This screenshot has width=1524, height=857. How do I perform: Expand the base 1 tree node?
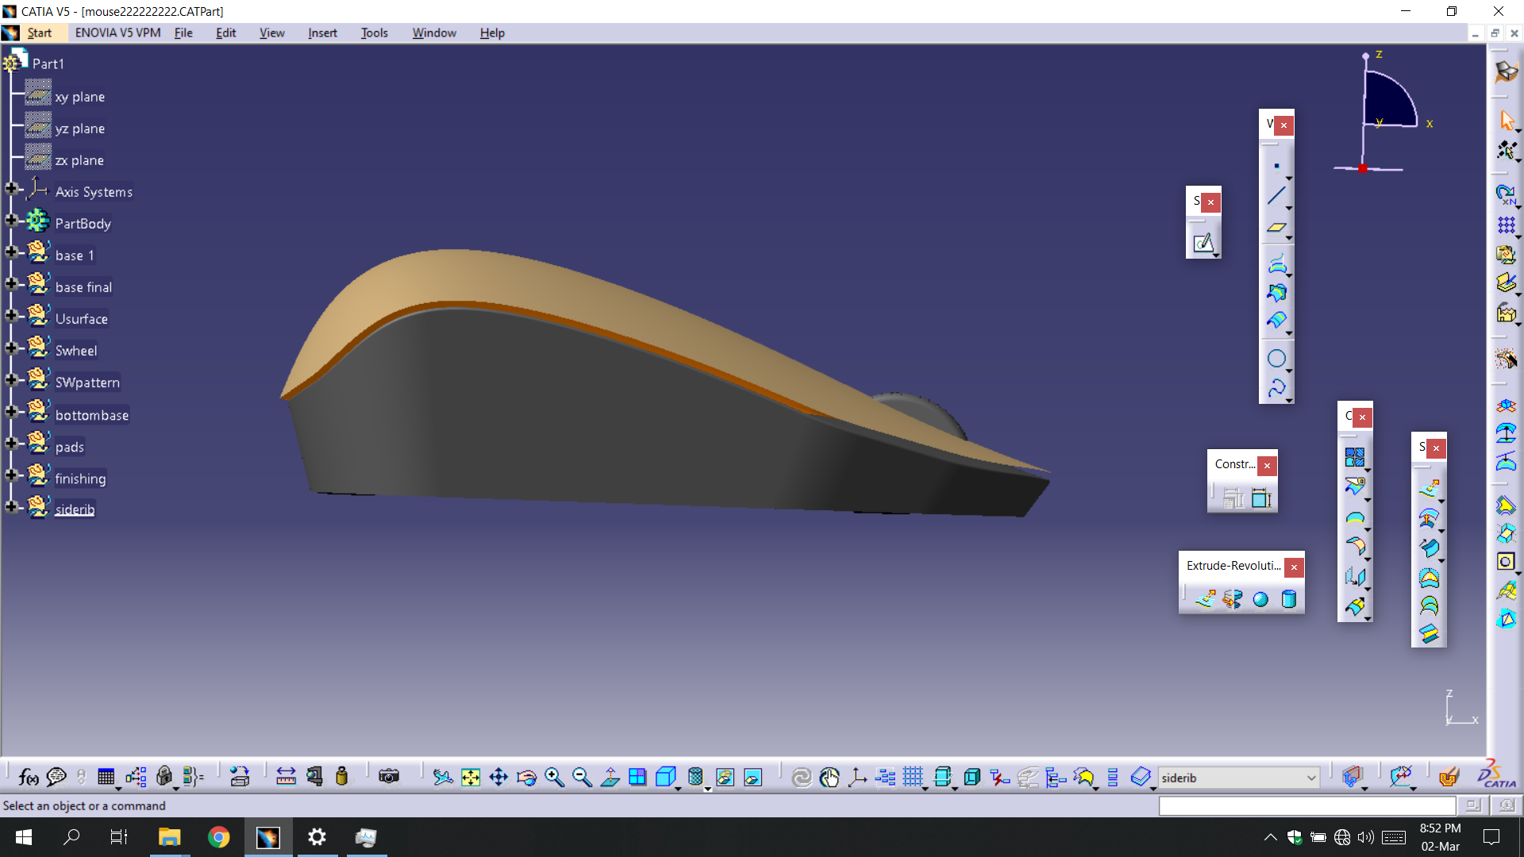click(11, 252)
